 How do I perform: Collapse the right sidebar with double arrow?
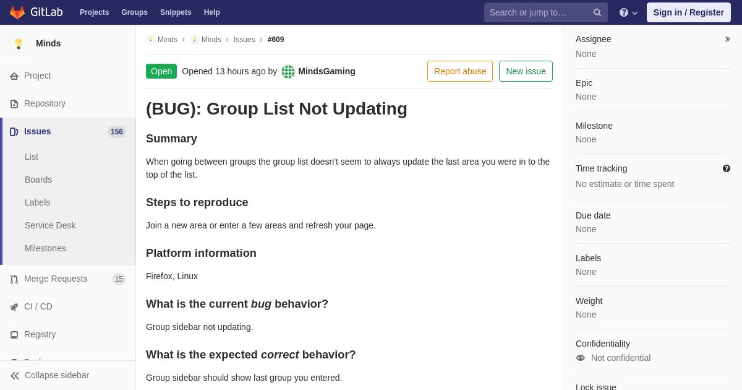727,39
